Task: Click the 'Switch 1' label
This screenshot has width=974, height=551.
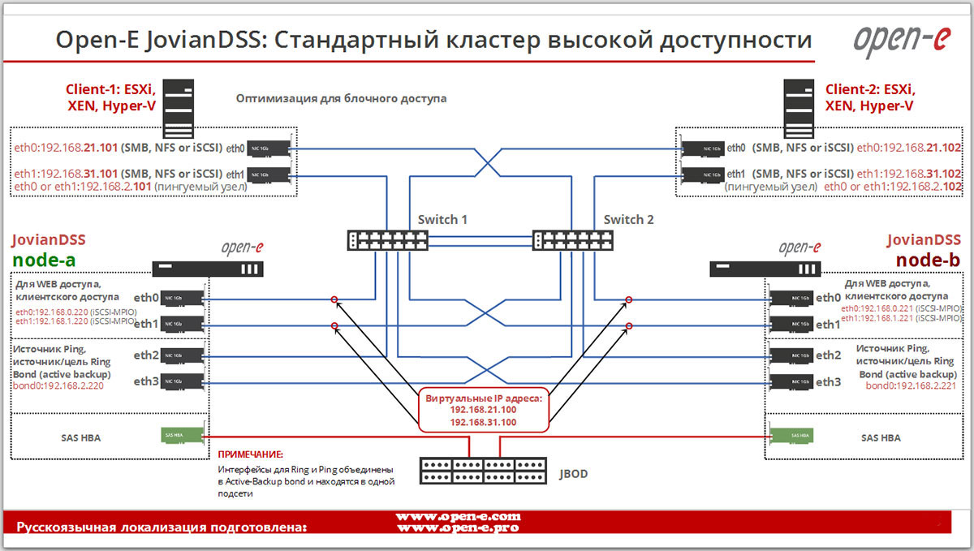Action: point(442,220)
